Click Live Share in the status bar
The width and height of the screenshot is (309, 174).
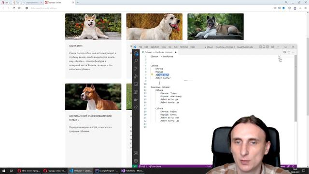(x=155, y=166)
